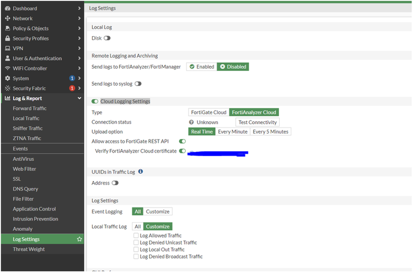Expand Security Profiles chevron

(x=79, y=38)
